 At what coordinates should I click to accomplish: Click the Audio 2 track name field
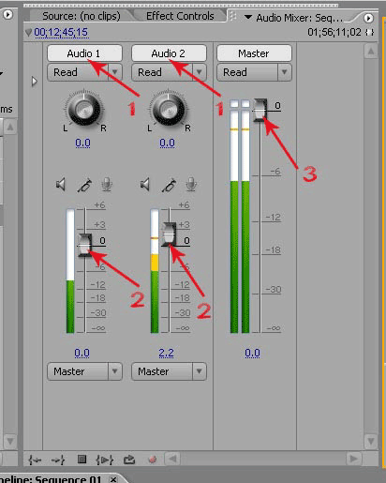[169, 53]
